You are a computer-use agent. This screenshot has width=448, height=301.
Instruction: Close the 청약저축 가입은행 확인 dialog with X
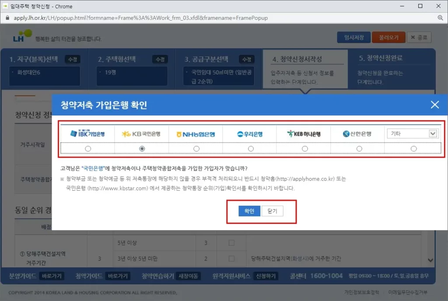pyautogui.click(x=435, y=105)
